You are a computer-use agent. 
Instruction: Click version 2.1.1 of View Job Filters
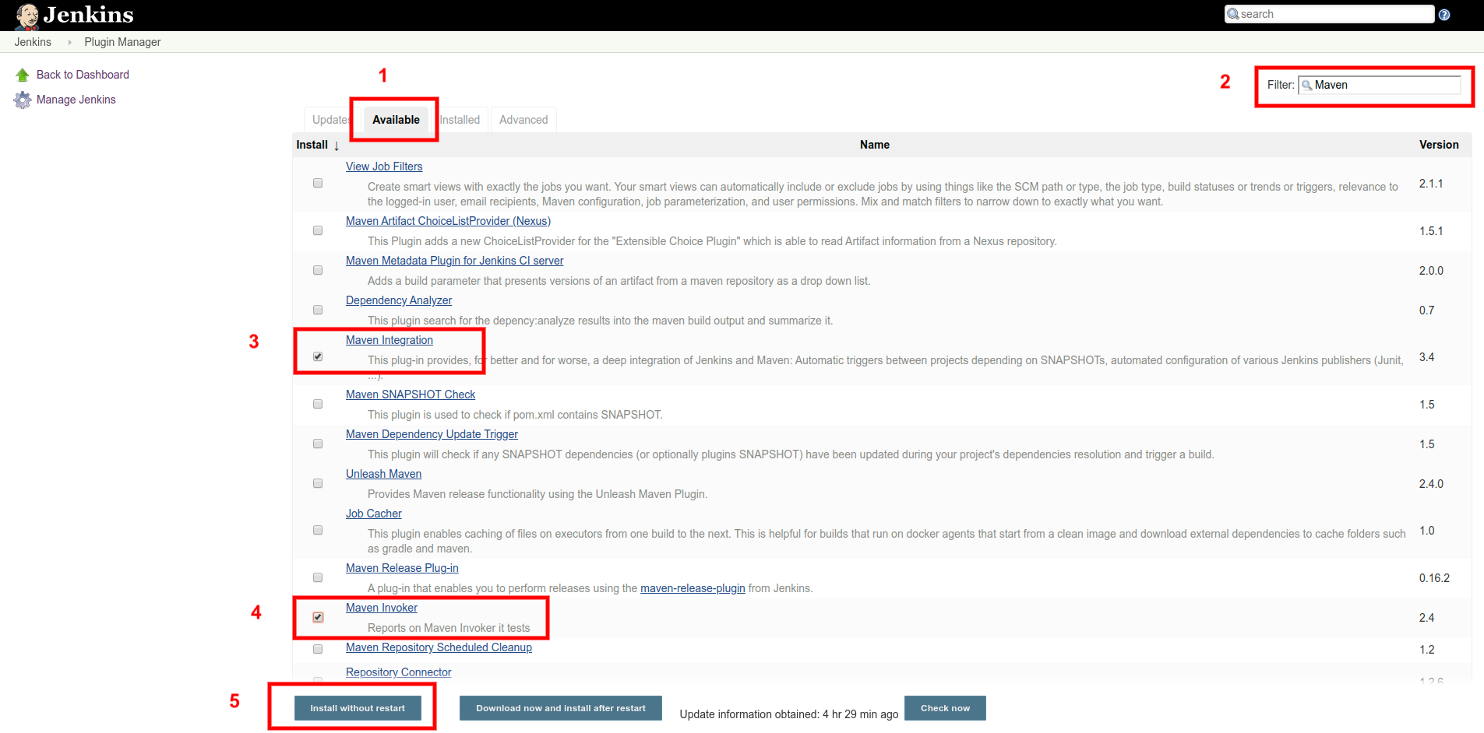coord(1431,184)
